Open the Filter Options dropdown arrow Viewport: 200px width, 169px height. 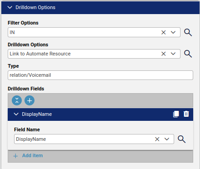173,32
